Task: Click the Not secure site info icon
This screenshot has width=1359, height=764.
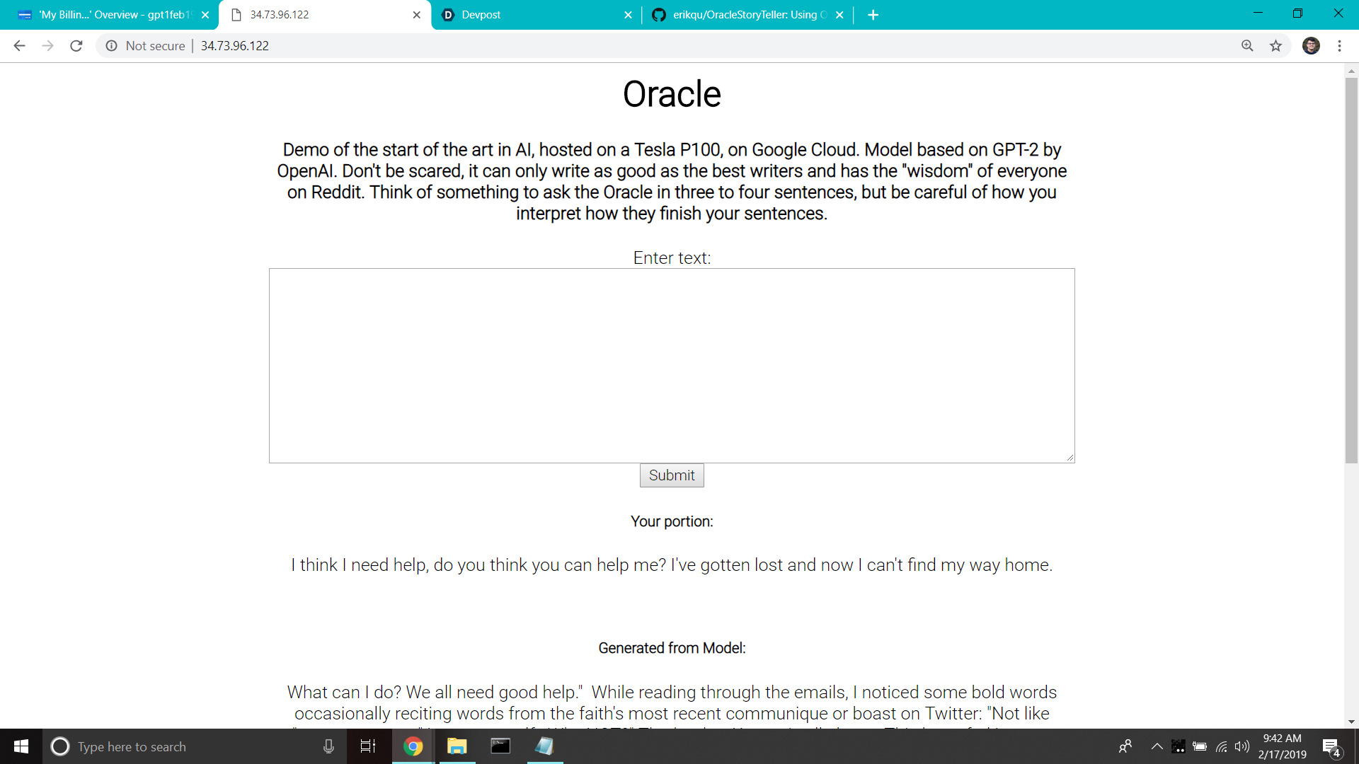Action: (111, 46)
